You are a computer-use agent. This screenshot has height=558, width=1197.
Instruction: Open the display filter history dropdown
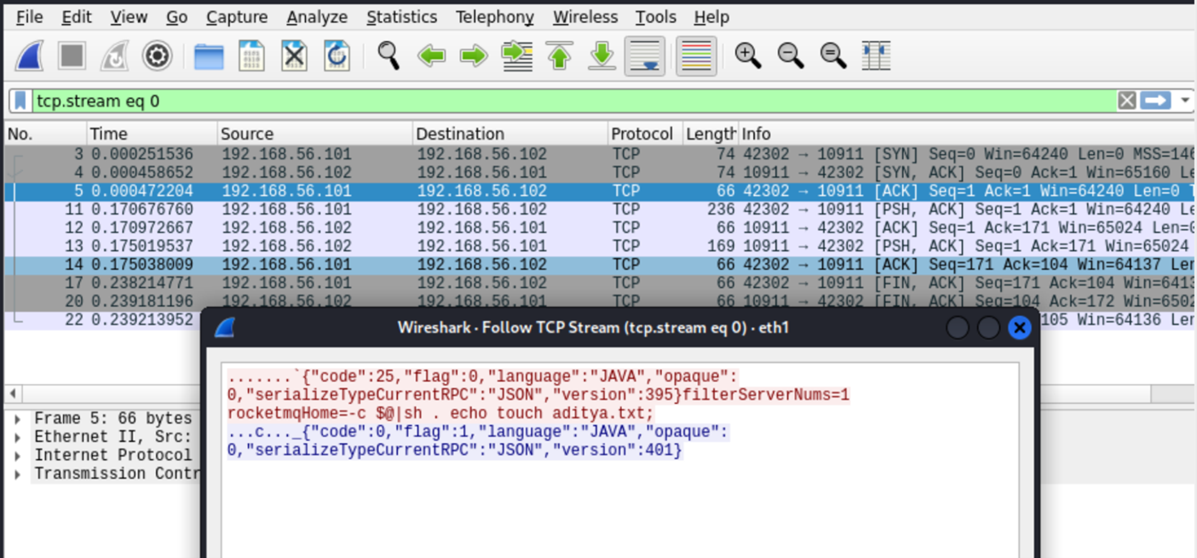pyautogui.click(x=1185, y=101)
